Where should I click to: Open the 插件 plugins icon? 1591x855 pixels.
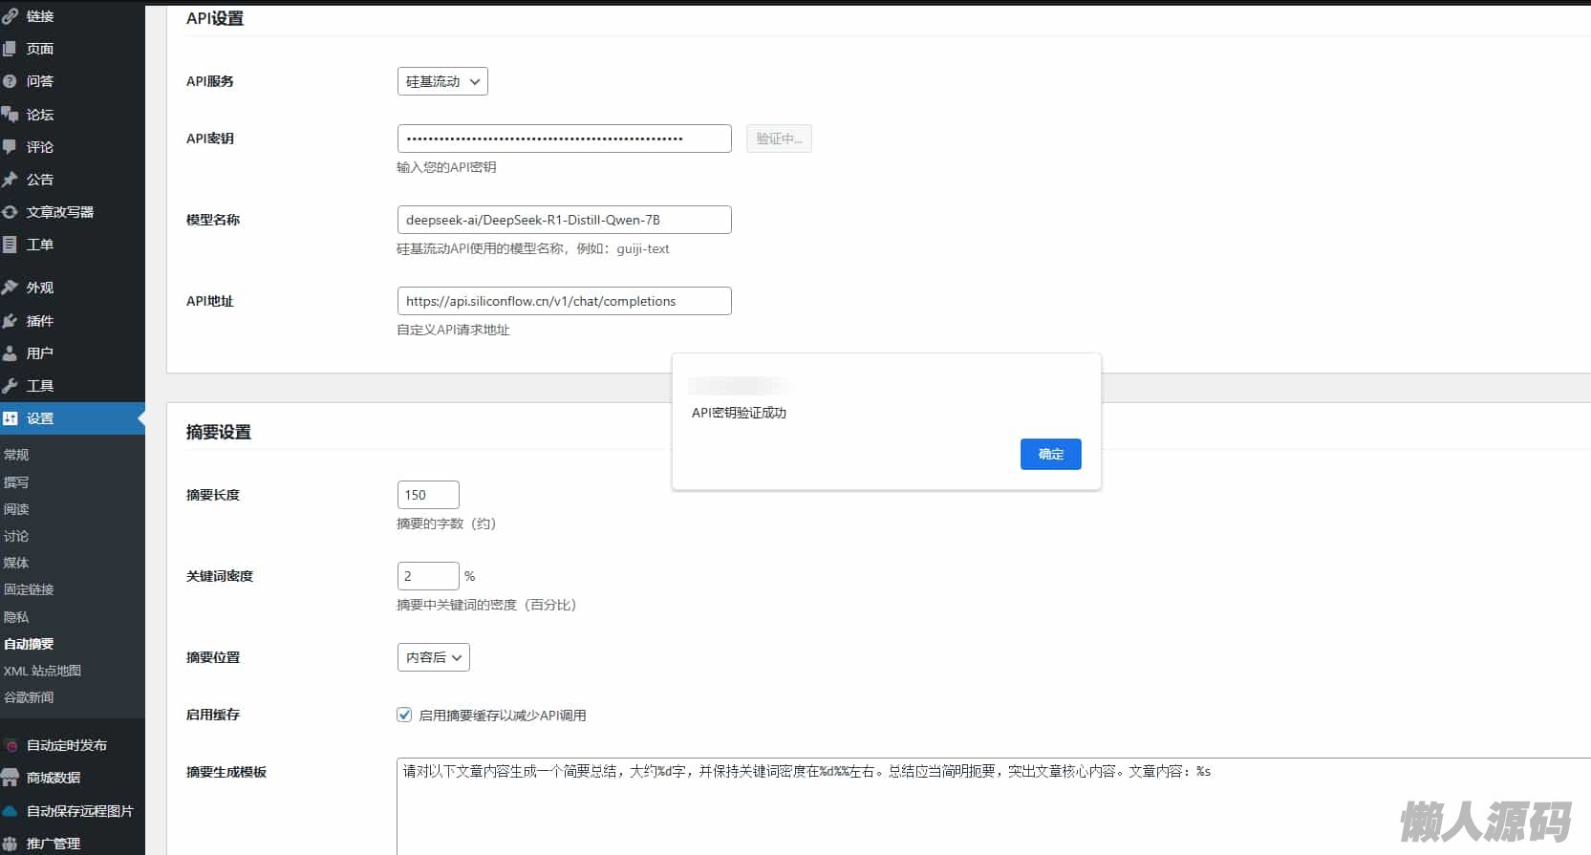[10, 321]
